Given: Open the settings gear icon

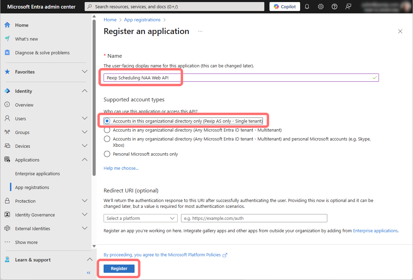Looking at the screenshot, I should (x=321, y=7).
